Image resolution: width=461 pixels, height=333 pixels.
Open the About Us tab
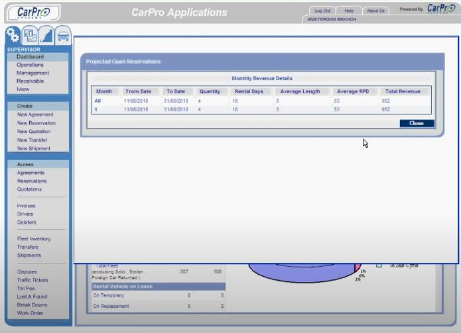point(375,11)
